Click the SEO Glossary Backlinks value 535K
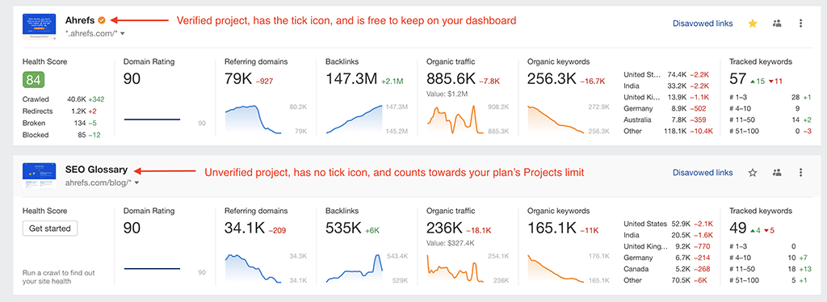 [343, 229]
